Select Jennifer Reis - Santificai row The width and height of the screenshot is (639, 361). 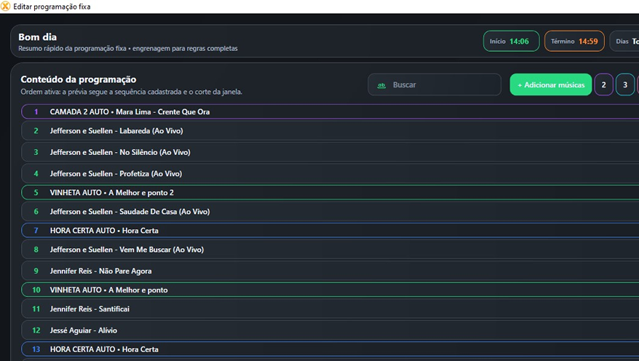[330, 309]
